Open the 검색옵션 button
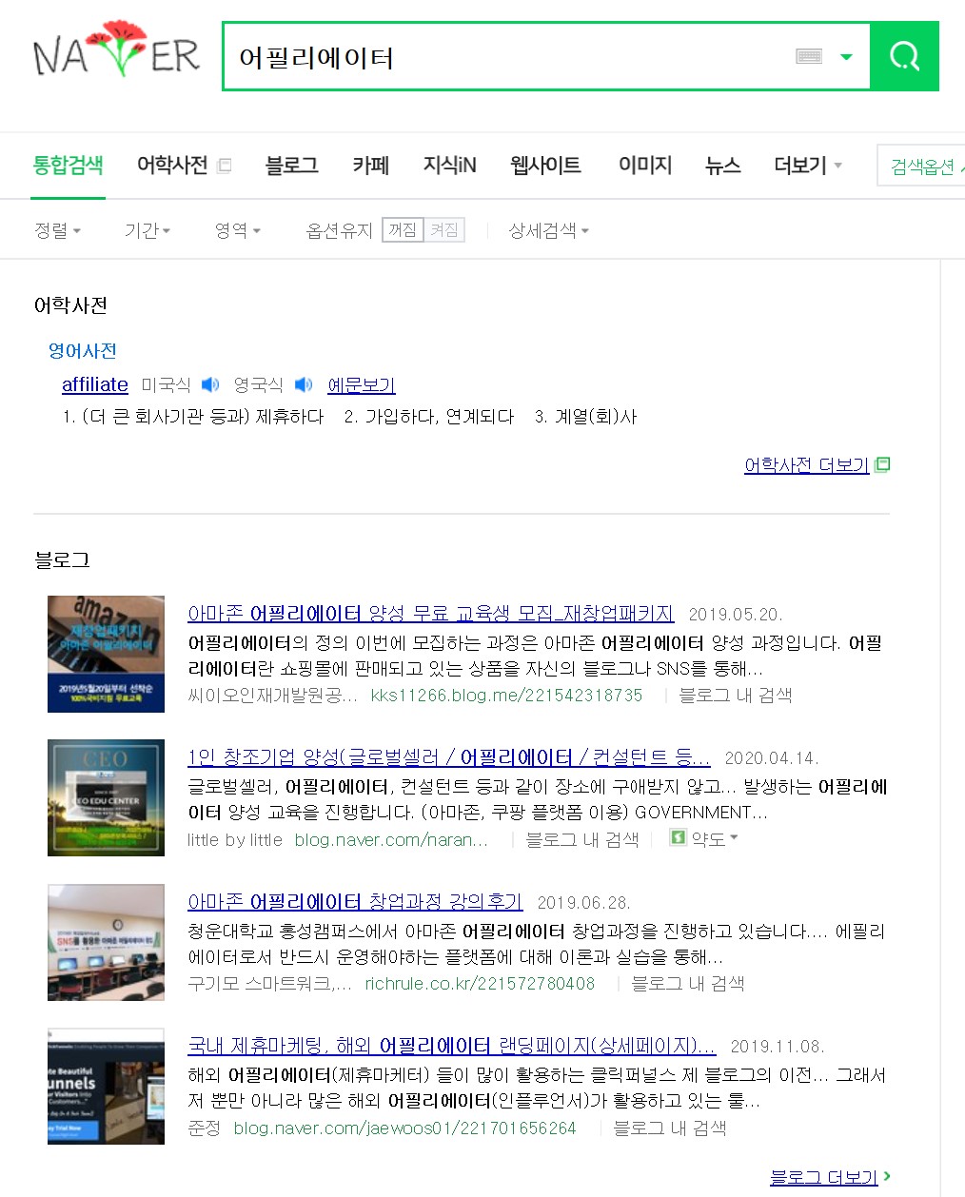 pos(921,167)
